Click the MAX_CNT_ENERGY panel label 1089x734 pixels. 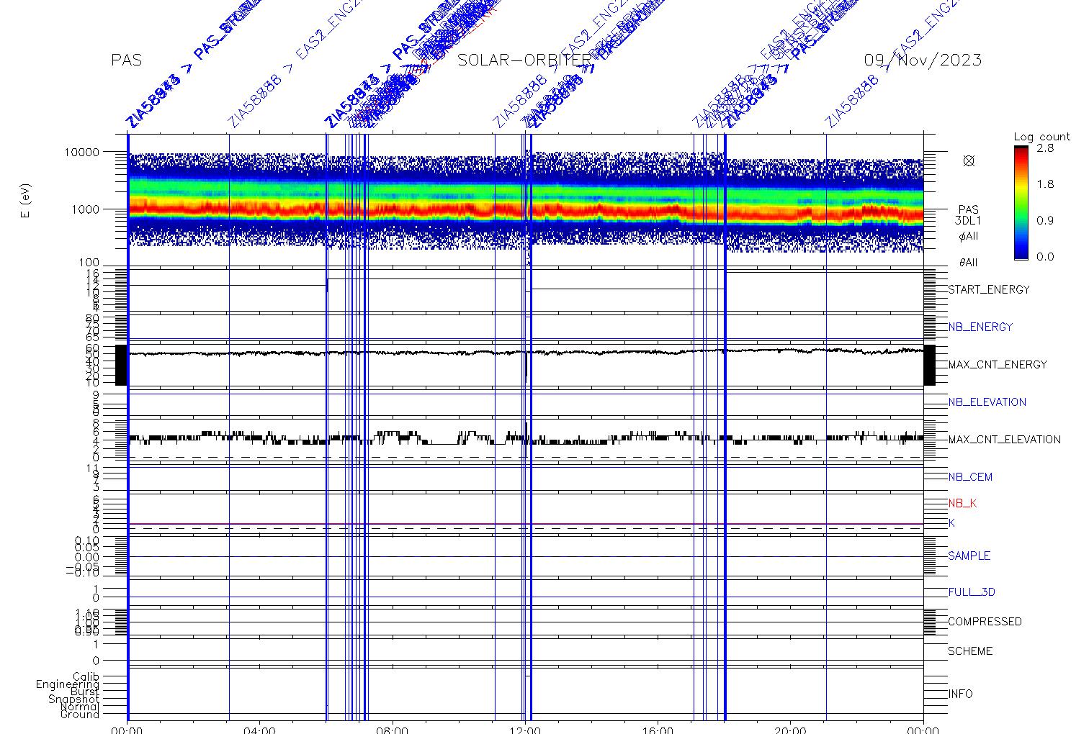coord(998,365)
